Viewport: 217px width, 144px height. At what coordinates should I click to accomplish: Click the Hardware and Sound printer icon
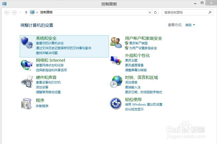pos(27,82)
